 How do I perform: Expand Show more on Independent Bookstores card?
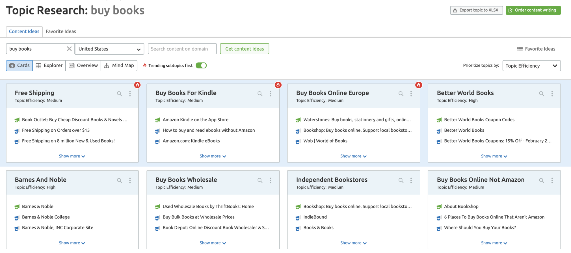click(353, 243)
